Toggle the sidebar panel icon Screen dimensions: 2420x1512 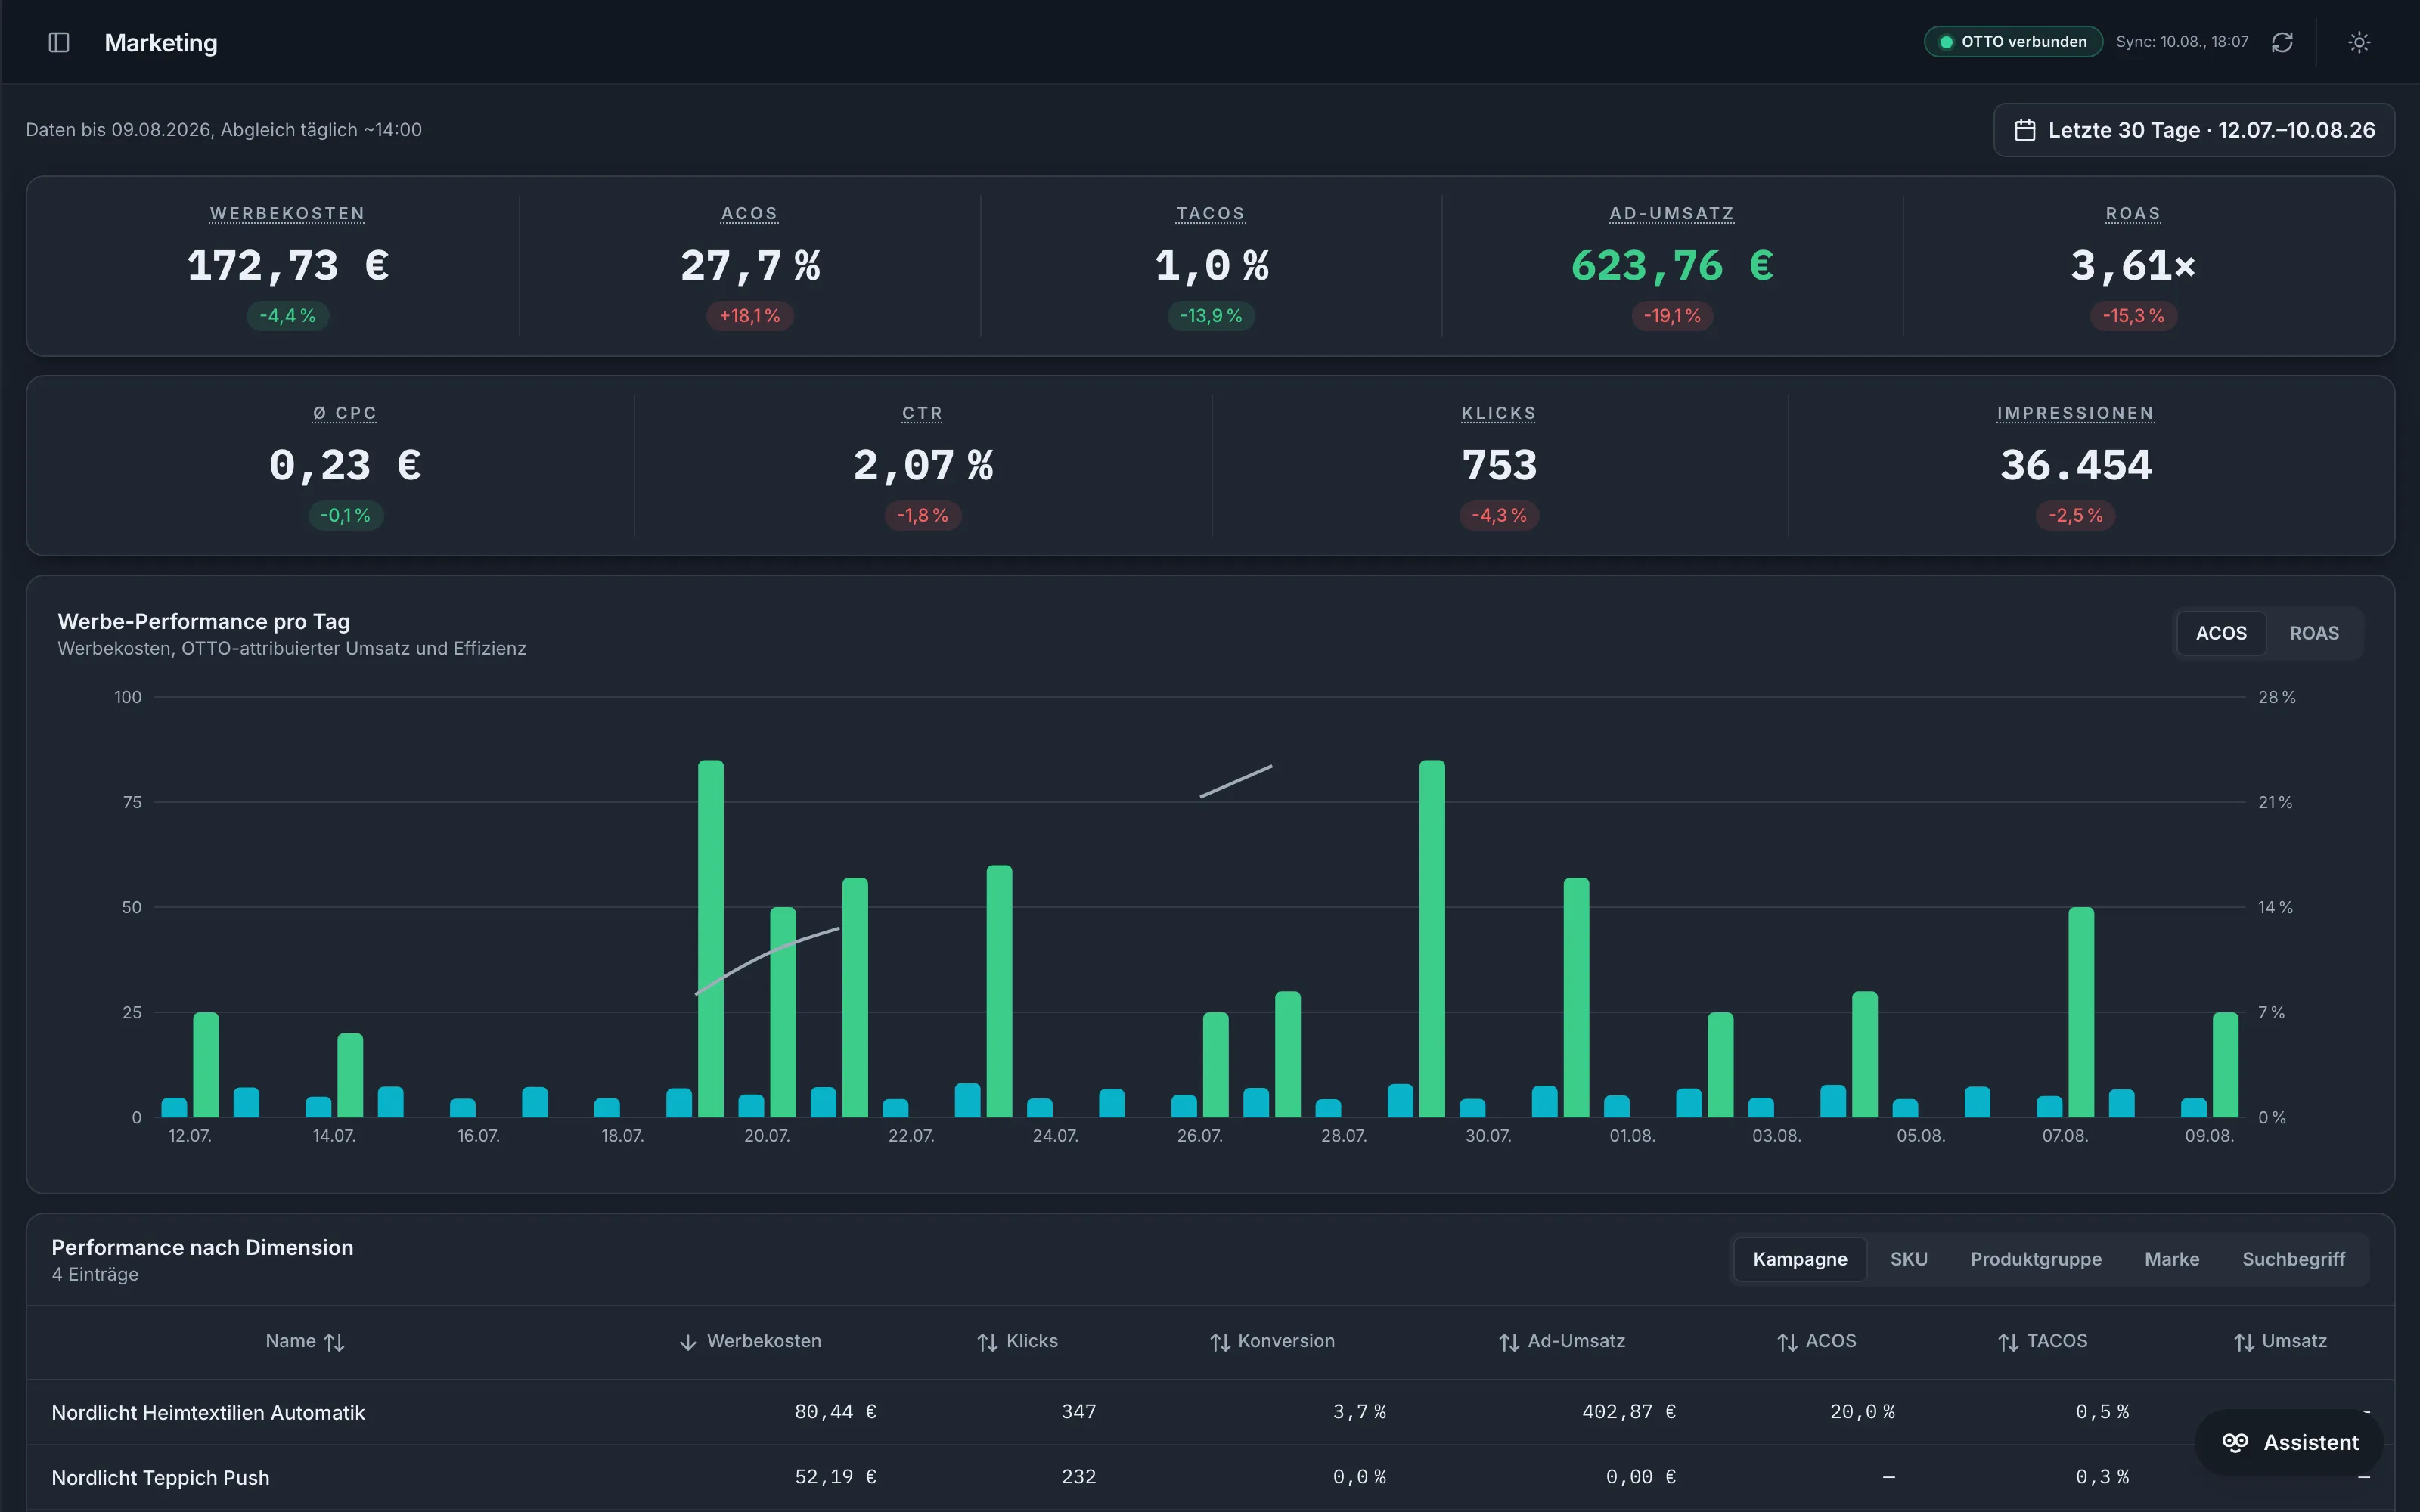coord(59,42)
